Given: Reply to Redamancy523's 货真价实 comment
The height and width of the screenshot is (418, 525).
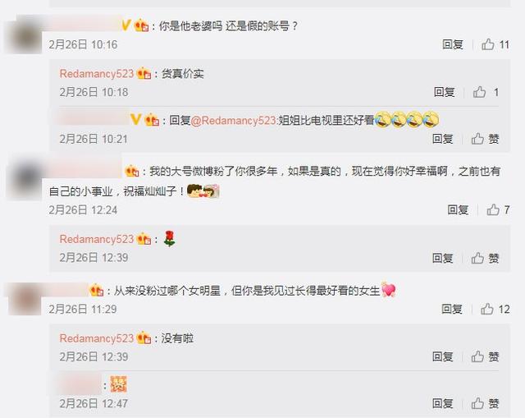Looking at the screenshot, I should [x=445, y=92].
